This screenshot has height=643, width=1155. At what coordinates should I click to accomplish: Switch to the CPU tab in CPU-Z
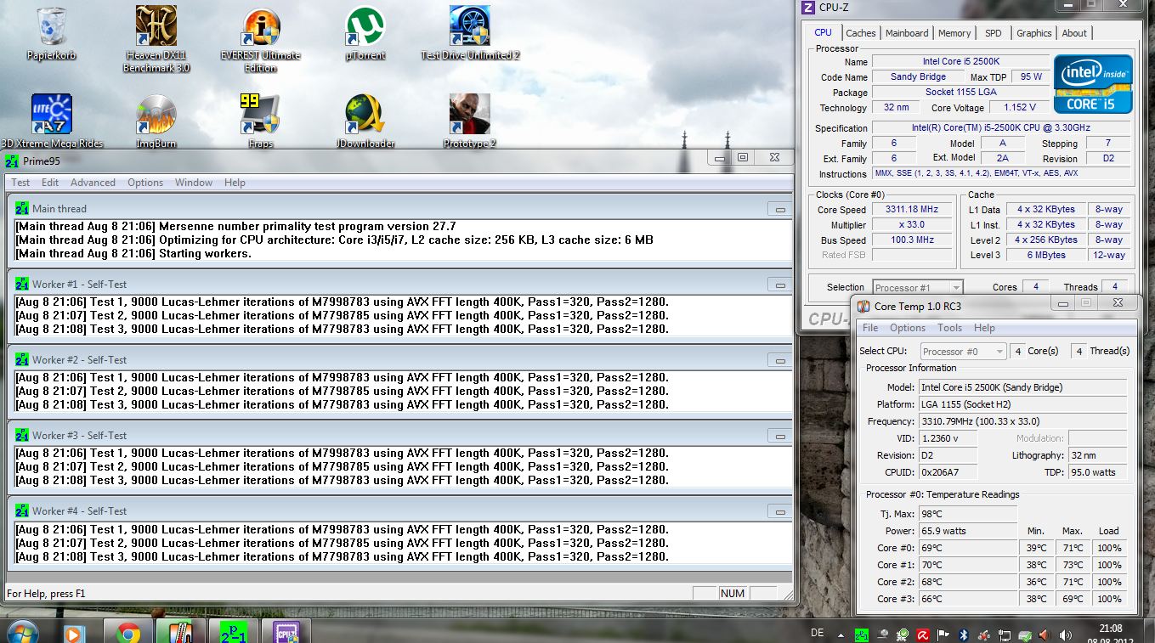(x=824, y=32)
